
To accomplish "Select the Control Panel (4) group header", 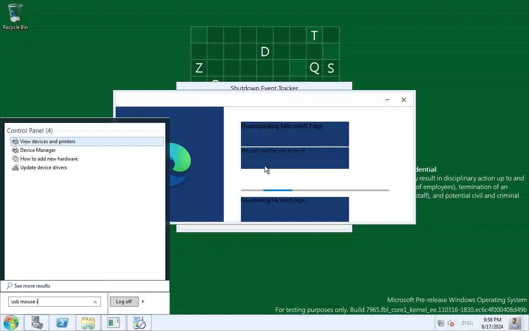I will (30, 131).
